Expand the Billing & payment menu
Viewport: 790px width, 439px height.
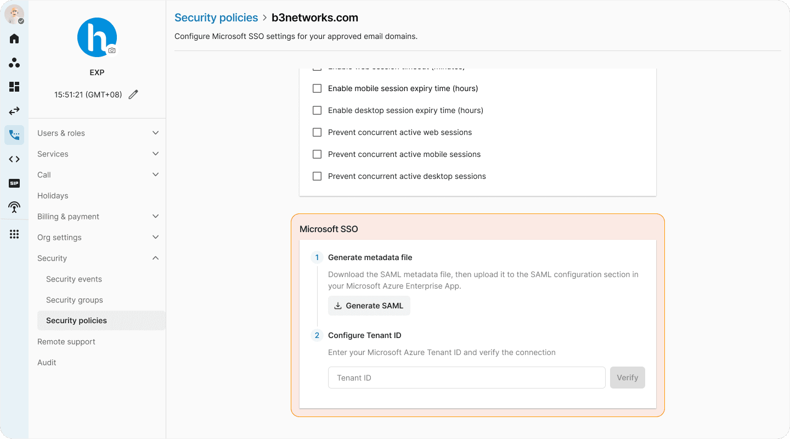[98, 216]
